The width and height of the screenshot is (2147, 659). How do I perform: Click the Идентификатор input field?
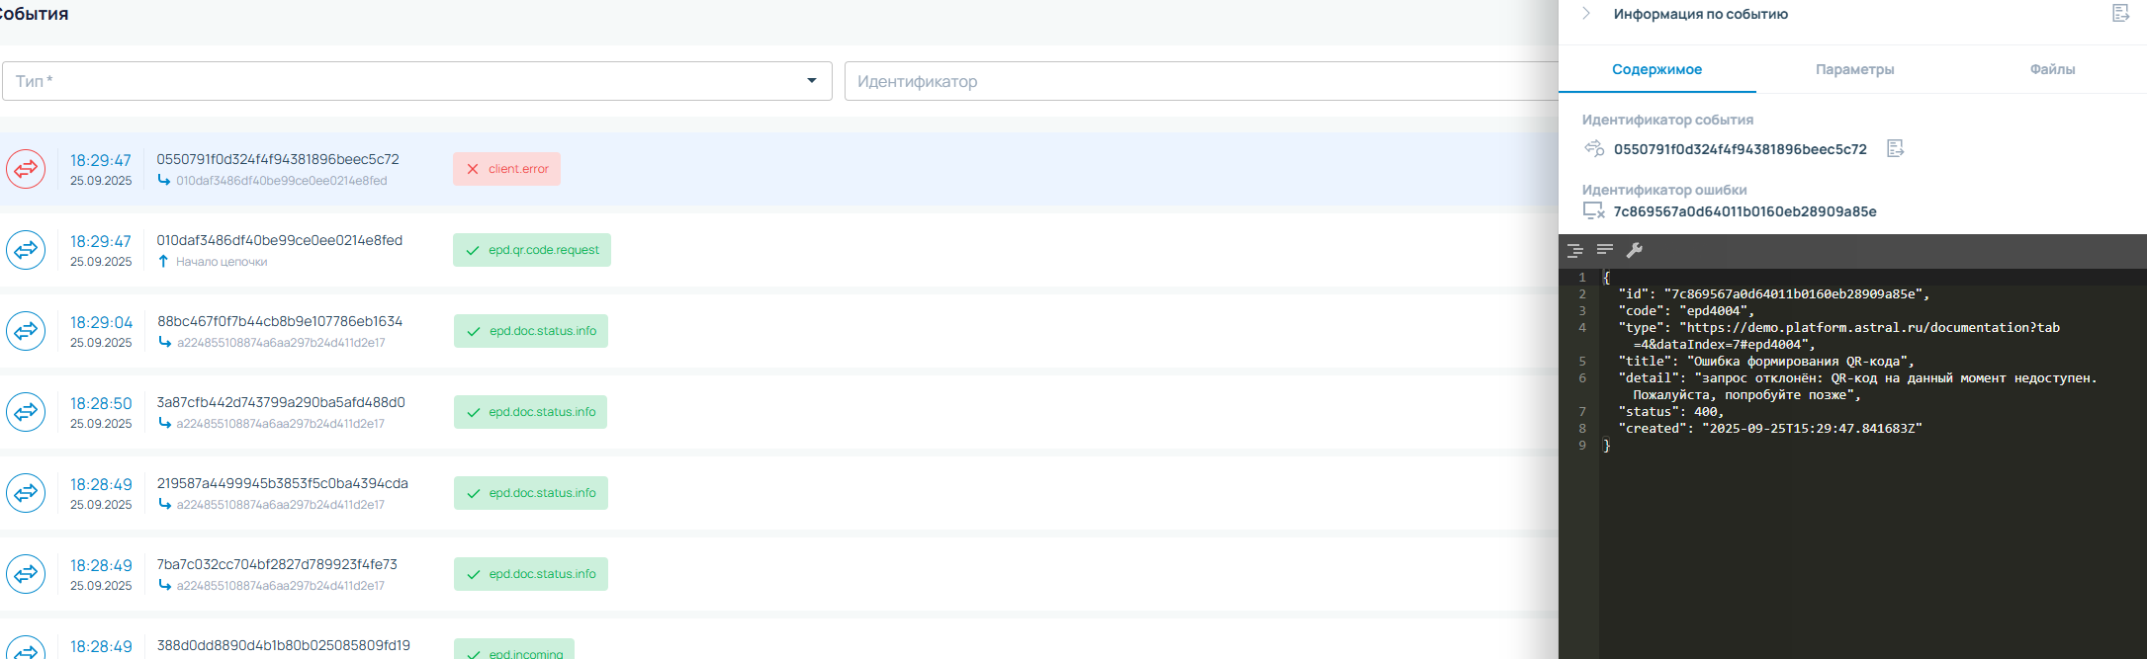(1201, 81)
